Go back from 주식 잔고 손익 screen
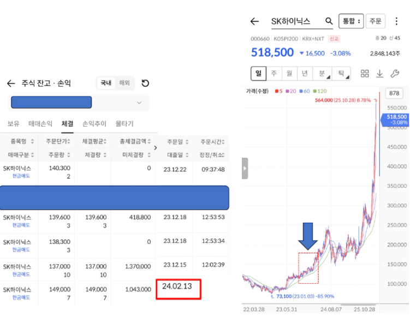The width and height of the screenshot is (410, 316). tap(11, 84)
